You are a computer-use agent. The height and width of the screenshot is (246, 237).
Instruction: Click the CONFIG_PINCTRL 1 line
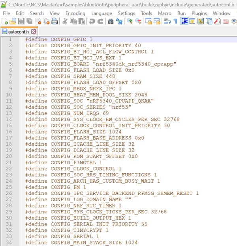[x=64, y=163]
